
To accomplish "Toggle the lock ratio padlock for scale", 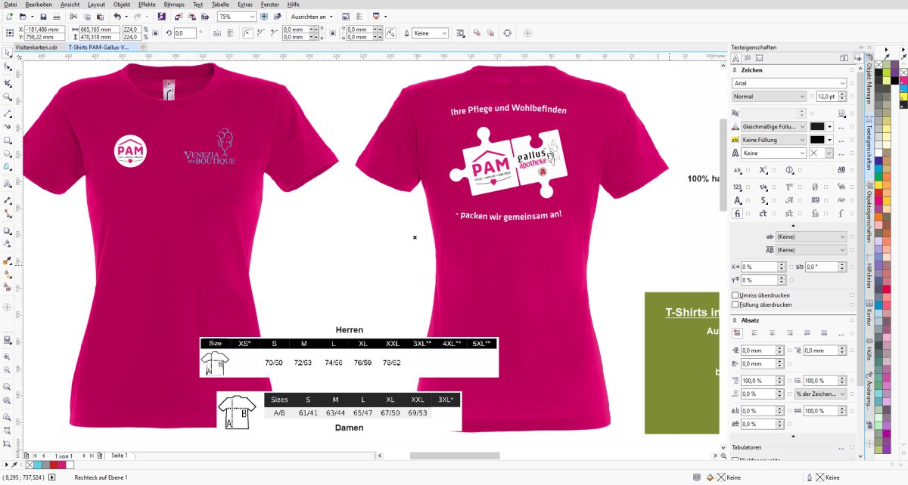I will (154, 32).
